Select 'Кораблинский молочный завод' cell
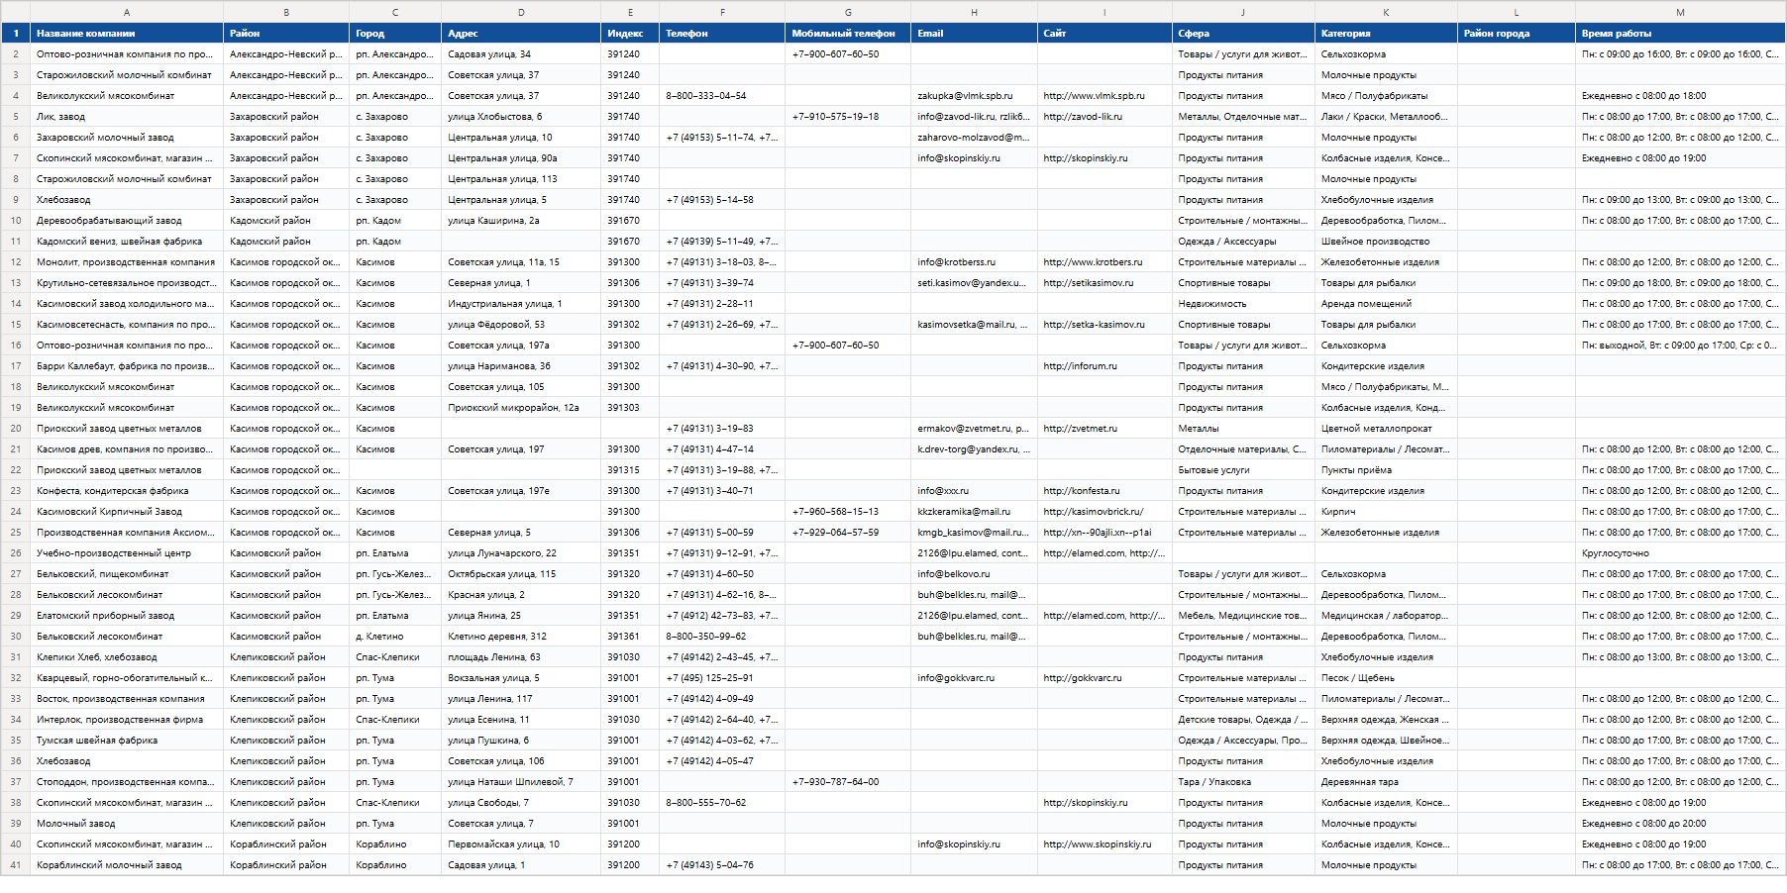Image resolution: width=1787 pixels, height=893 pixels. pyautogui.click(x=127, y=865)
